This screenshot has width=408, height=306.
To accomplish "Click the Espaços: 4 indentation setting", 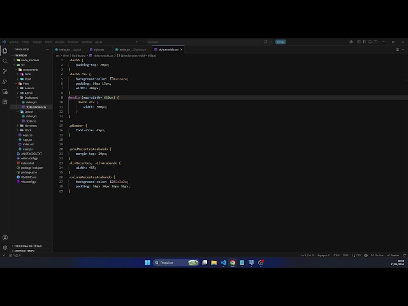I will point(323,255).
